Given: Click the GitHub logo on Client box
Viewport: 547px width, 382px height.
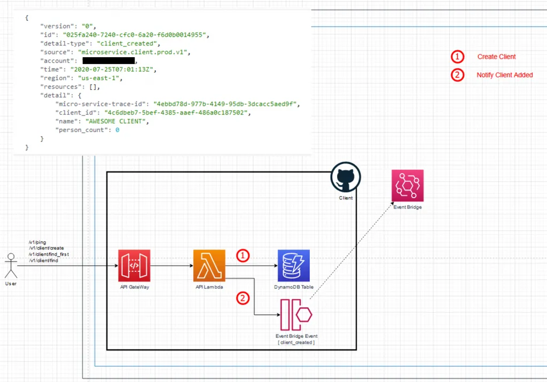Looking at the screenshot, I should [x=346, y=177].
